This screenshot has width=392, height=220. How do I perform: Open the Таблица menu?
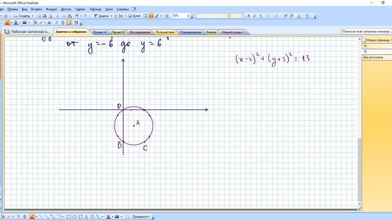pyautogui.click(x=96, y=9)
